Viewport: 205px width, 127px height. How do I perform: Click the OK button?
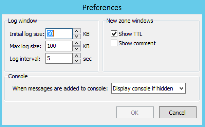135,112
